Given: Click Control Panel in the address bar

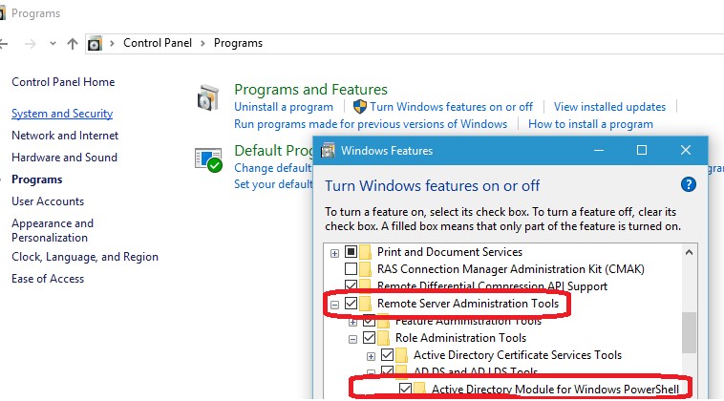Looking at the screenshot, I should click(158, 43).
